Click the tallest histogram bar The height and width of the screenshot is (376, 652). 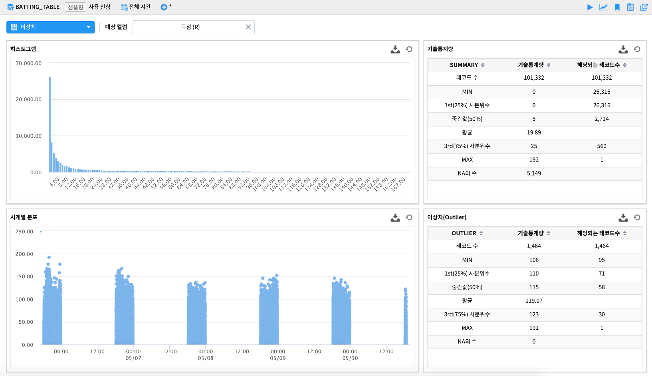coord(50,124)
